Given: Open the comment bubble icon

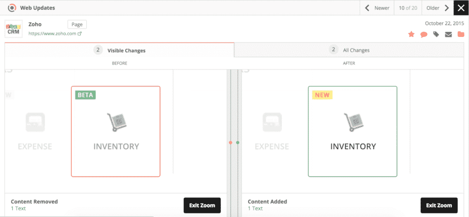Looking at the screenshot, I should pos(424,34).
